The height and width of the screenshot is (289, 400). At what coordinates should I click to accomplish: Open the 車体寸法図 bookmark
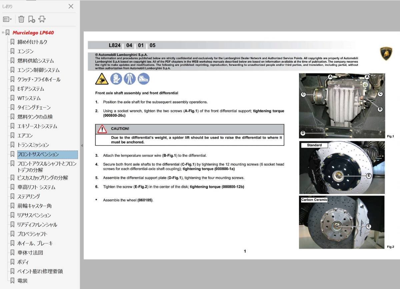pos(30,252)
